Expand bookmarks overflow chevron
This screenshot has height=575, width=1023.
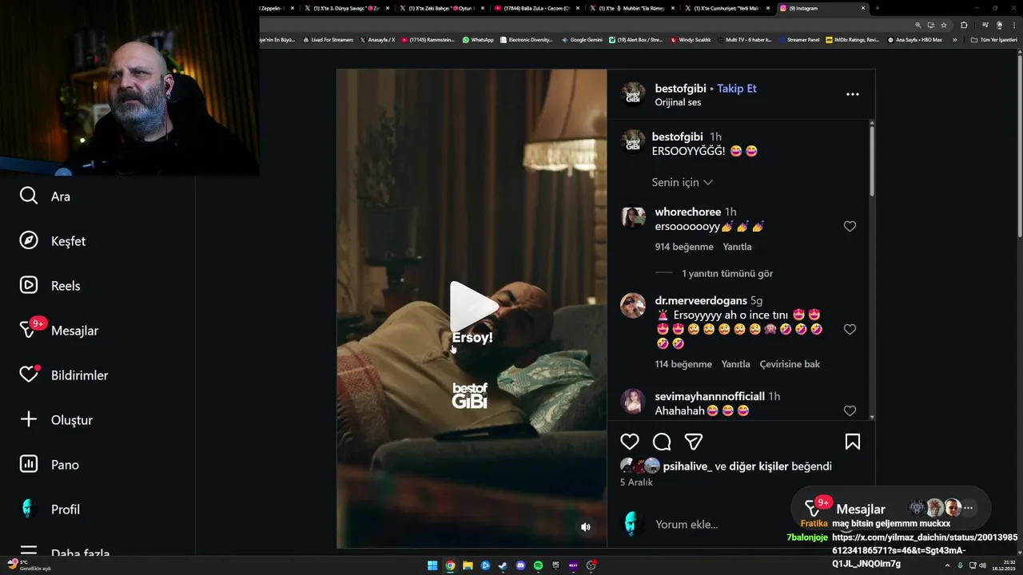(954, 40)
